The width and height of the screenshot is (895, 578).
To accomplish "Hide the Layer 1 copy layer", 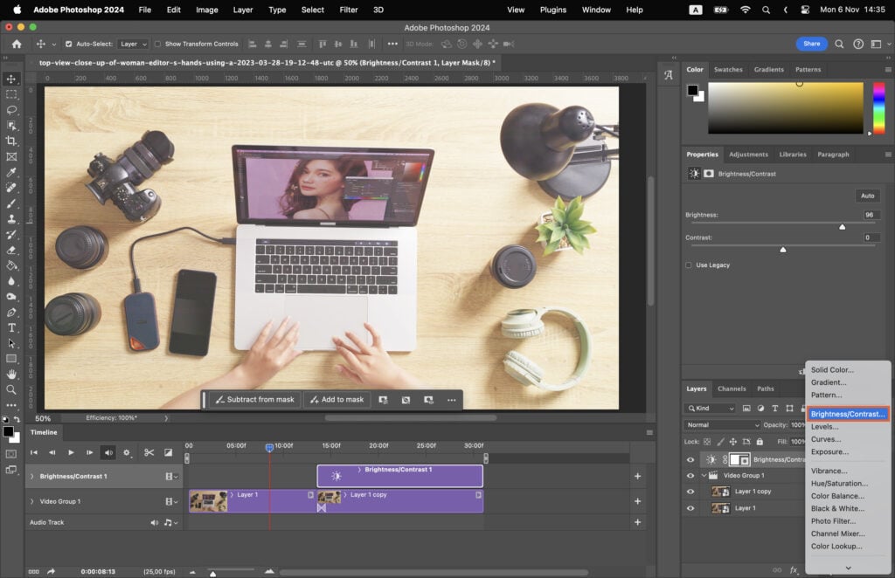I will coord(690,492).
